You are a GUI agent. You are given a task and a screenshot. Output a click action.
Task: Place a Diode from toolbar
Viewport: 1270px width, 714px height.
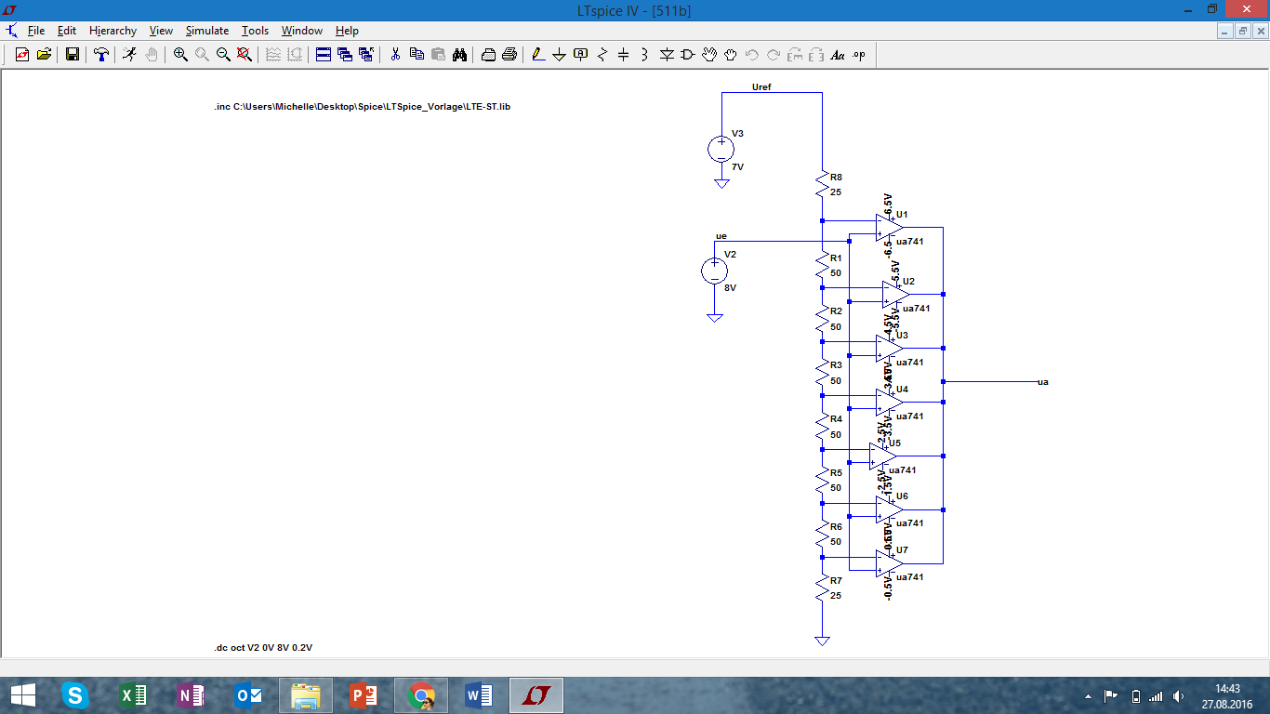pos(667,55)
